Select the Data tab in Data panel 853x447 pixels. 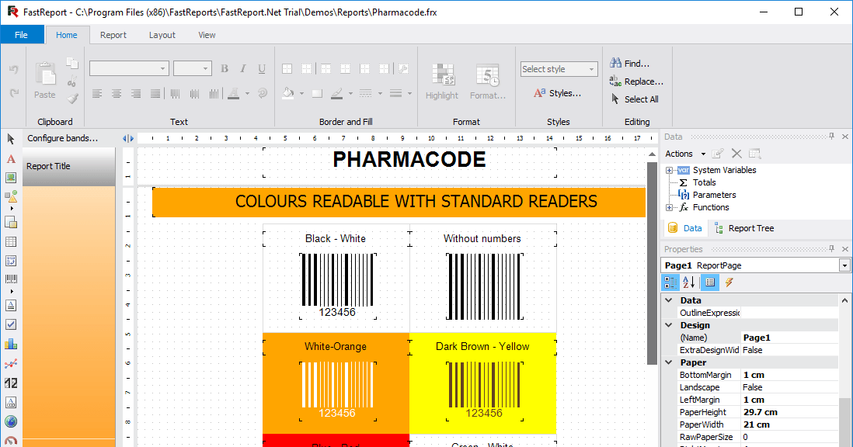click(685, 228)
